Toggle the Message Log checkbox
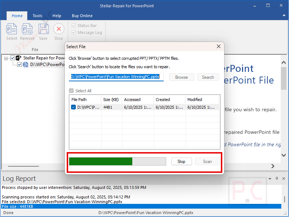 click(x=74, y=32)
